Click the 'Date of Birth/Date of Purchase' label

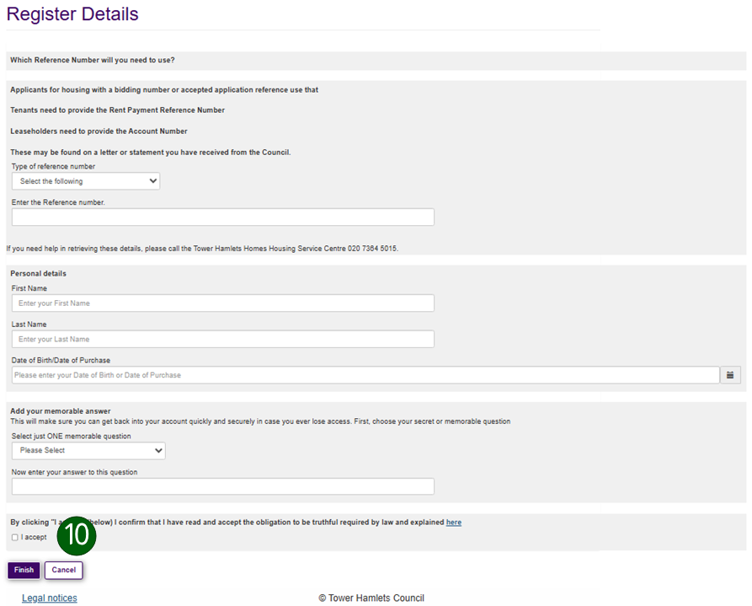61,361
